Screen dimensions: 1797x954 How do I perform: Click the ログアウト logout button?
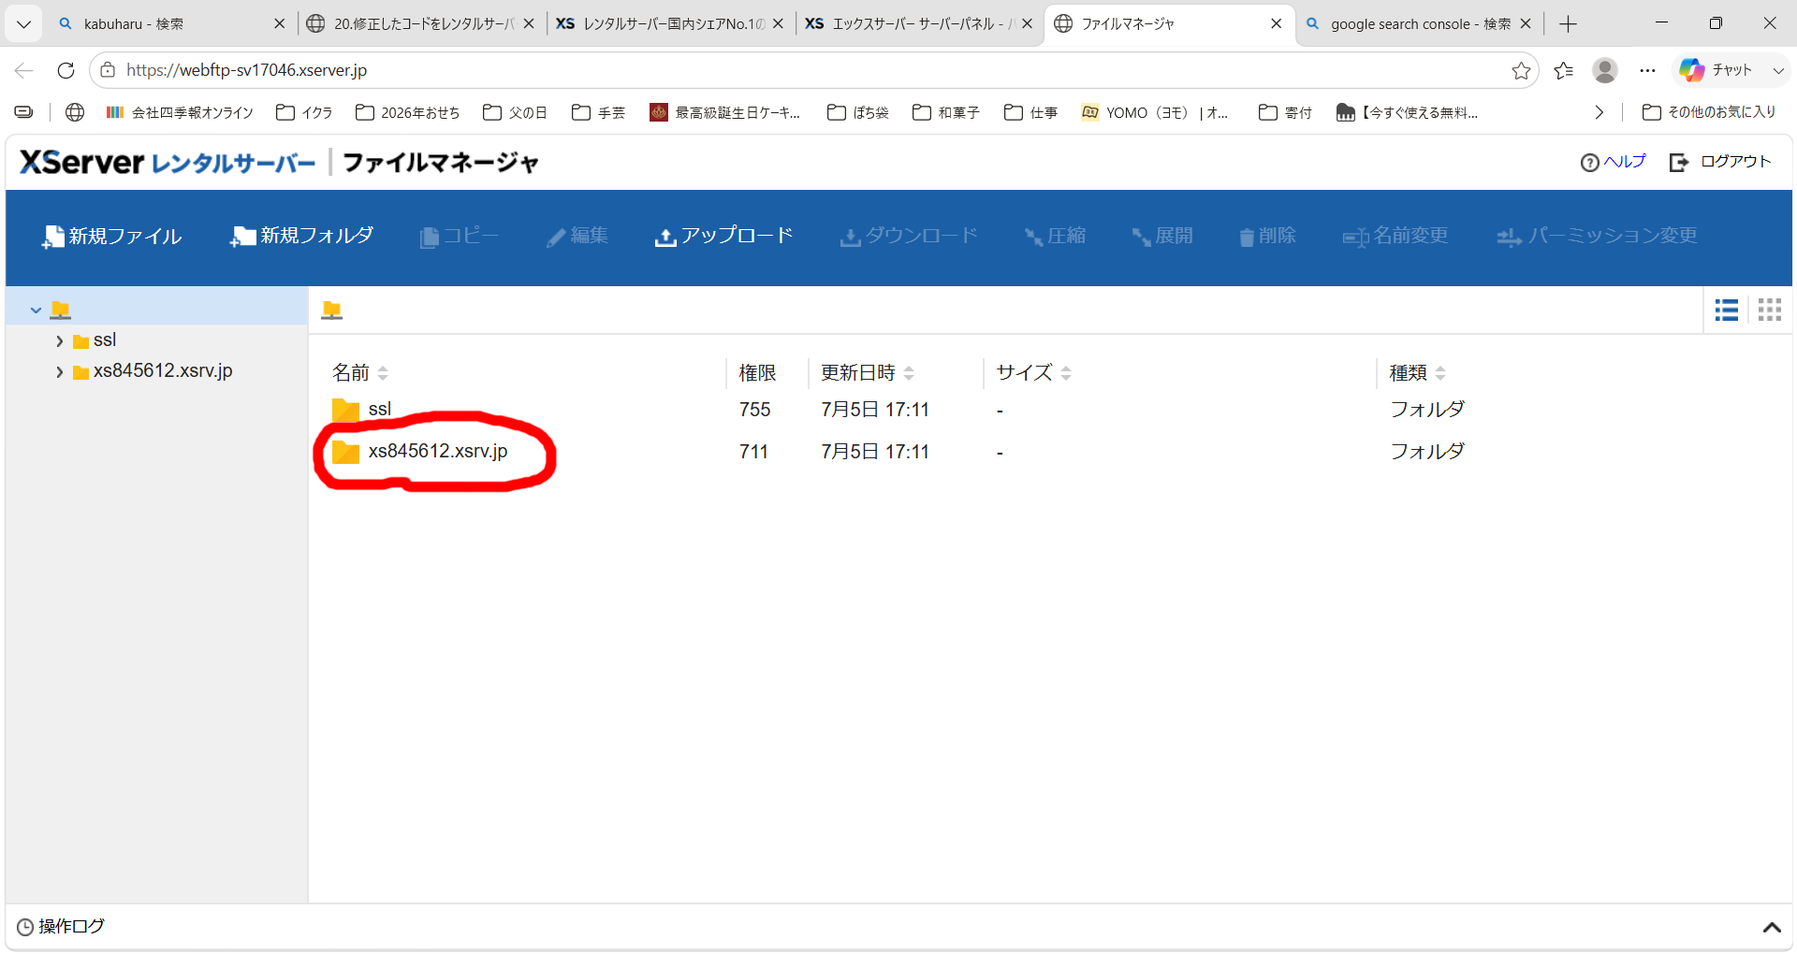click(1720, 162)
